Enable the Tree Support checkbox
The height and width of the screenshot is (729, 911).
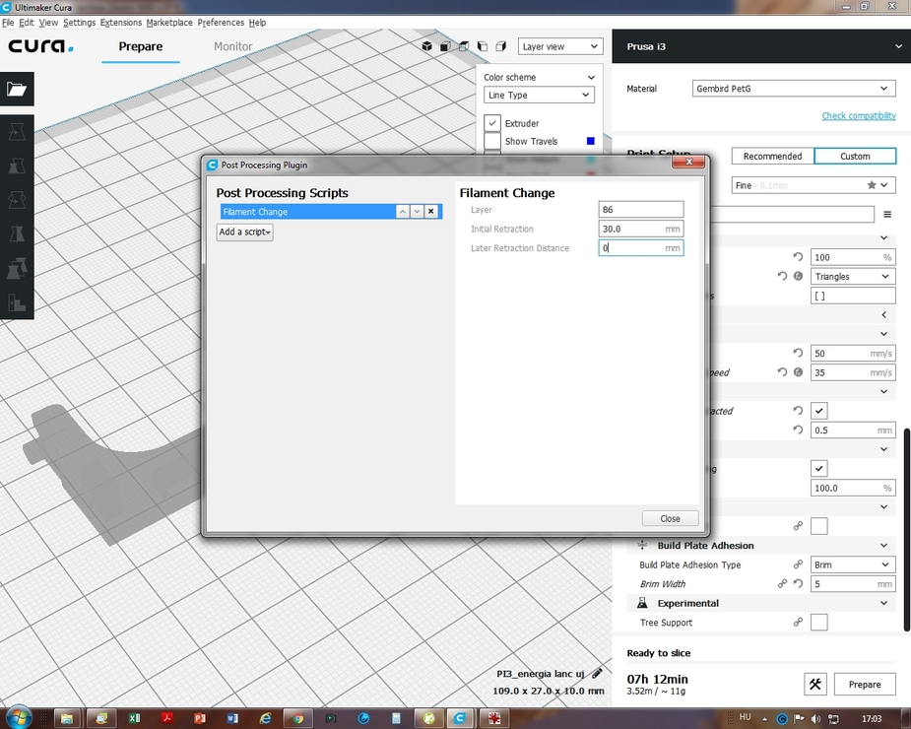(x=818, y=623)
